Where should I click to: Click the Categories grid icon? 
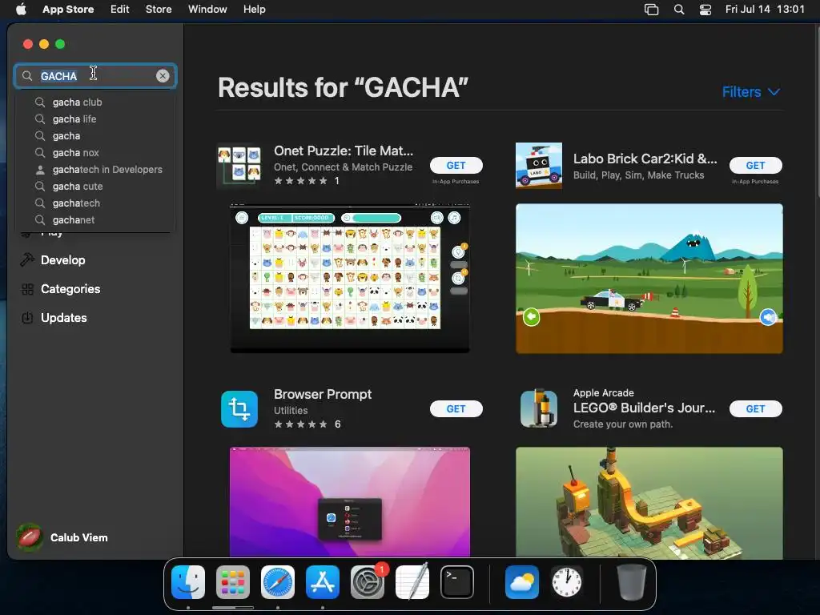pyautogui.click(x=27, y=288)
